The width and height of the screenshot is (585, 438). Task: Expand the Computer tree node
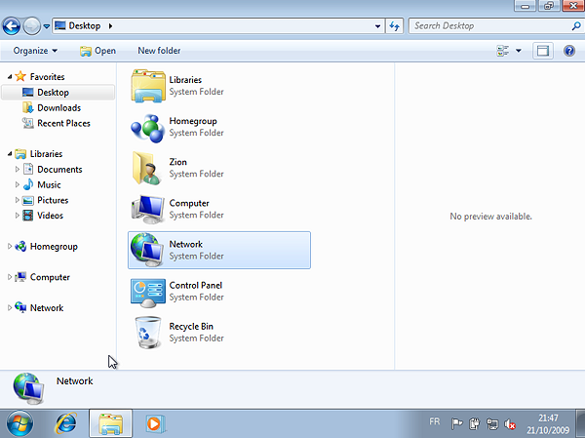tap(11, 277)
